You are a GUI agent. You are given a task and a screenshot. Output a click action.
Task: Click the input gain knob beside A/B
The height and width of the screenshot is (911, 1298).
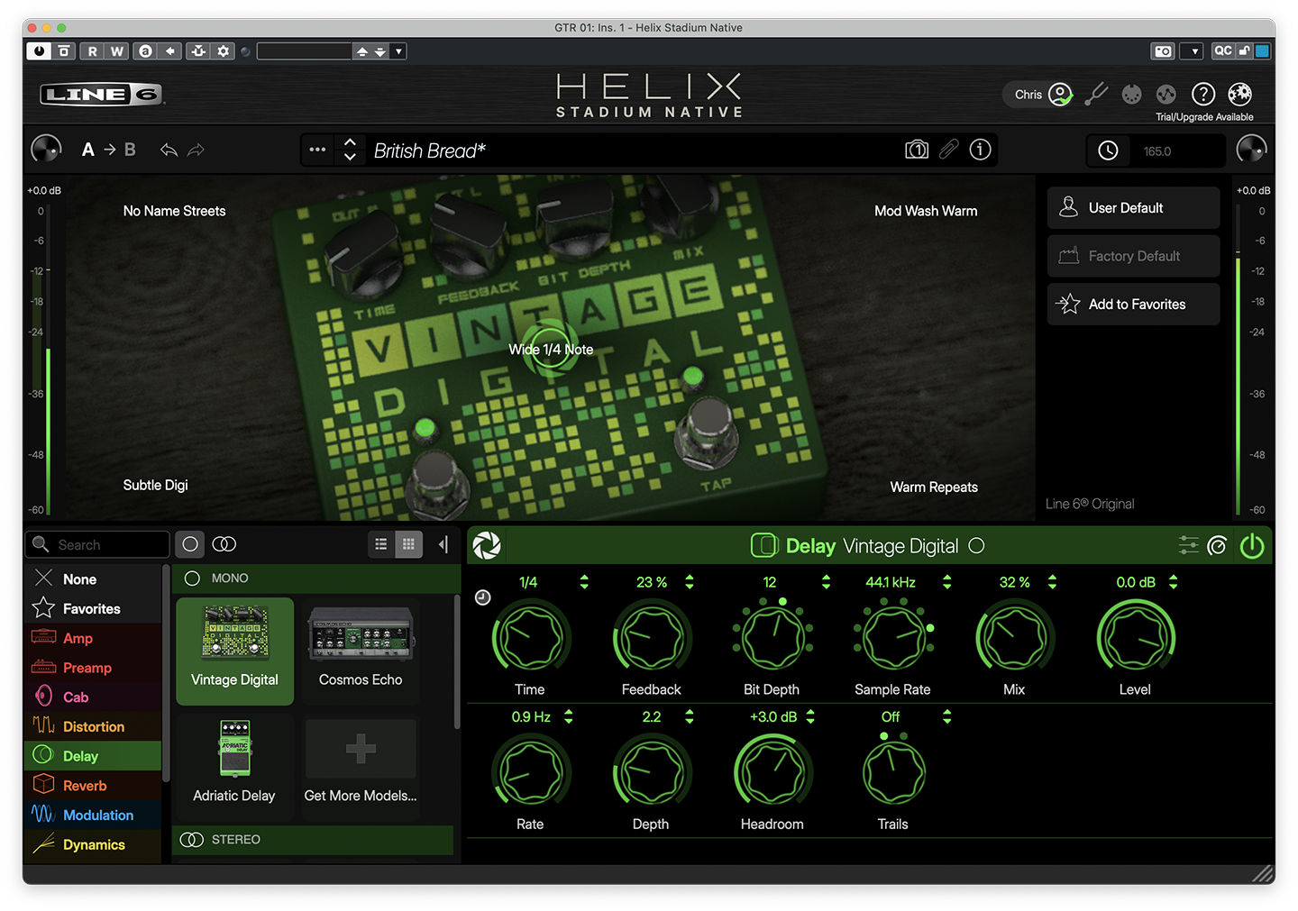tap(46, 150)
